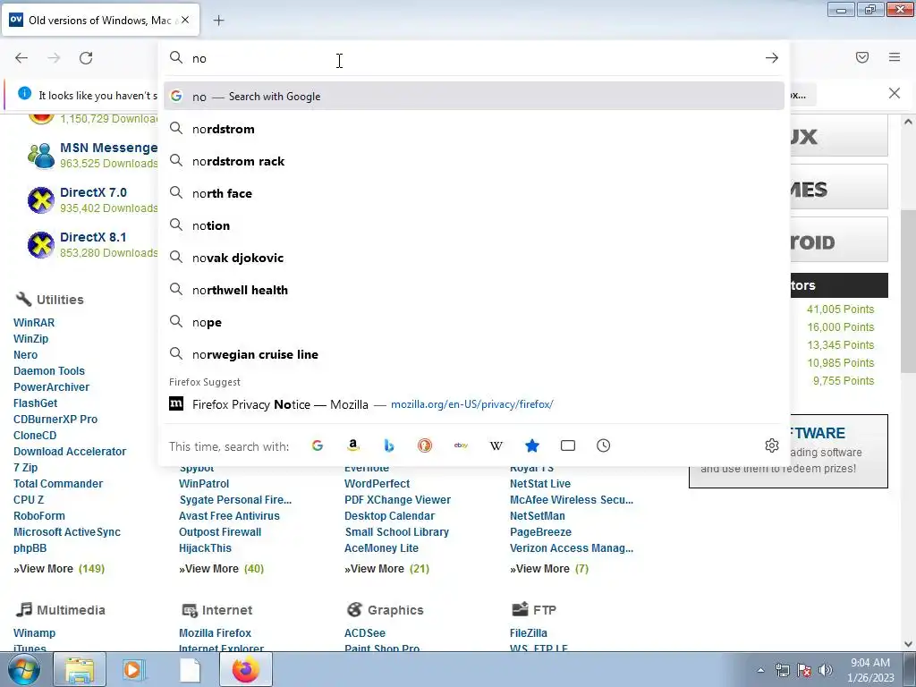Open the WinZip link
Viewport: 916px width, 687px height.
click(x=31, y=339)
